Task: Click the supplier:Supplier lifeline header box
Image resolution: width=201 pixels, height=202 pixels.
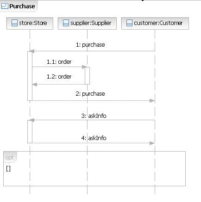Action: coord(87,24)
